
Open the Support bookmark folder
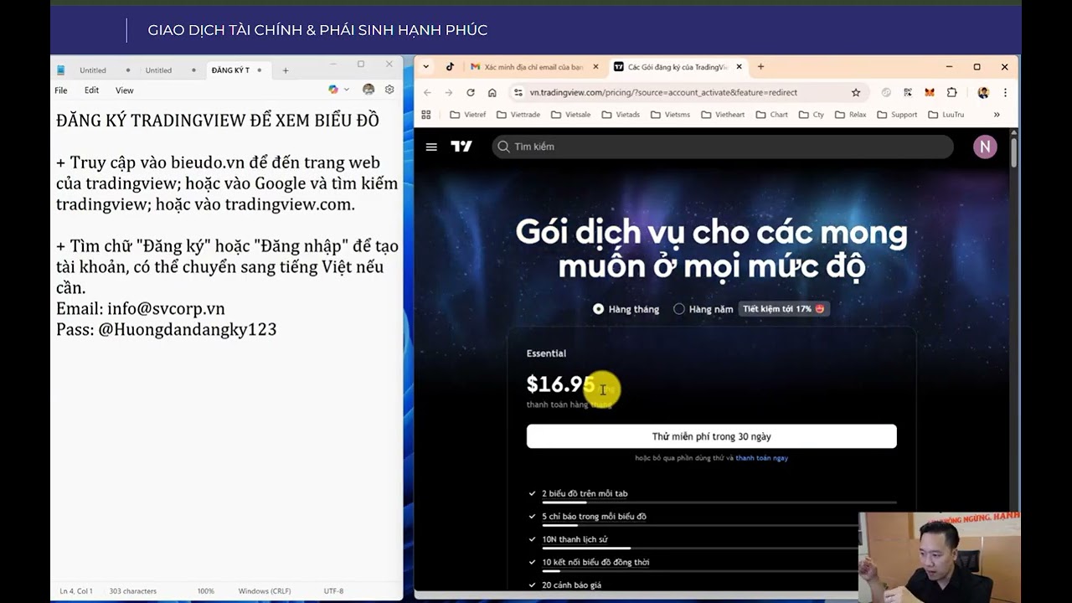click(x=896, y=115)
